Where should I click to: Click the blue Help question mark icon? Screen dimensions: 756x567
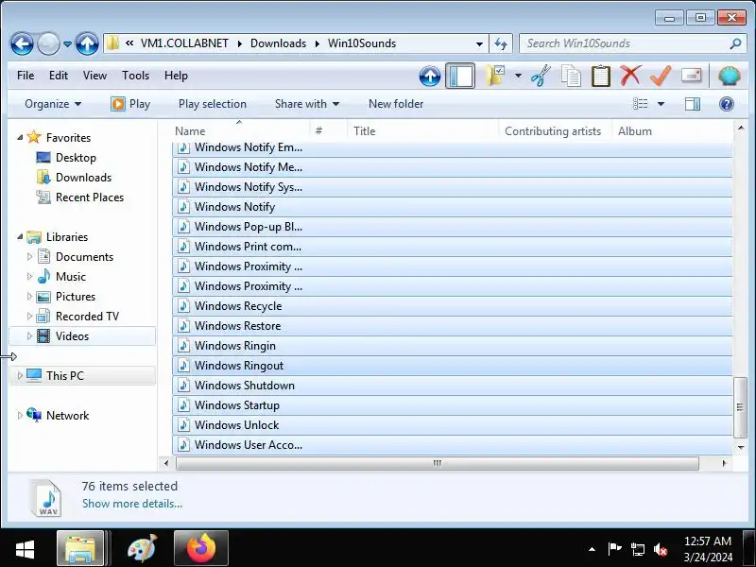[726, 104]
